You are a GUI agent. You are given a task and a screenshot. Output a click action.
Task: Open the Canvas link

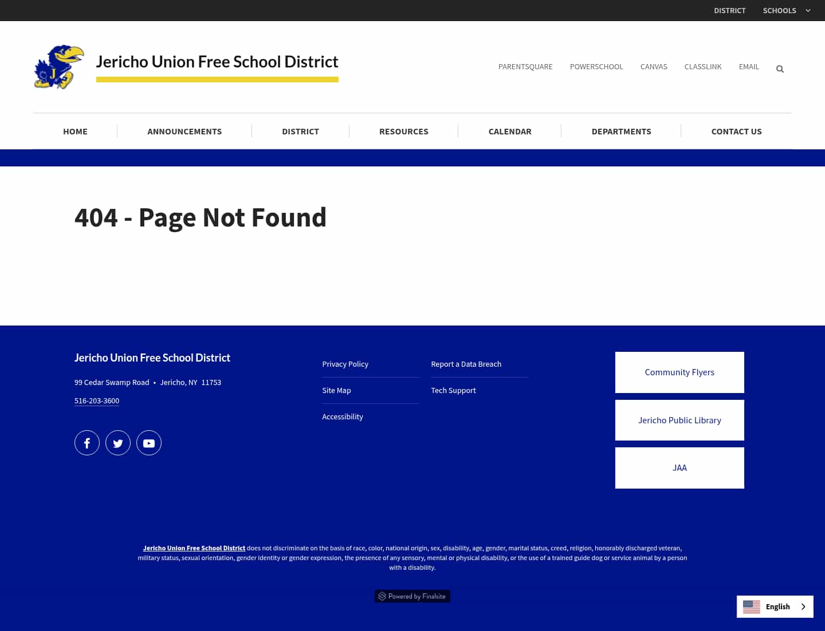pyautogui.click(x=654, y=66)
